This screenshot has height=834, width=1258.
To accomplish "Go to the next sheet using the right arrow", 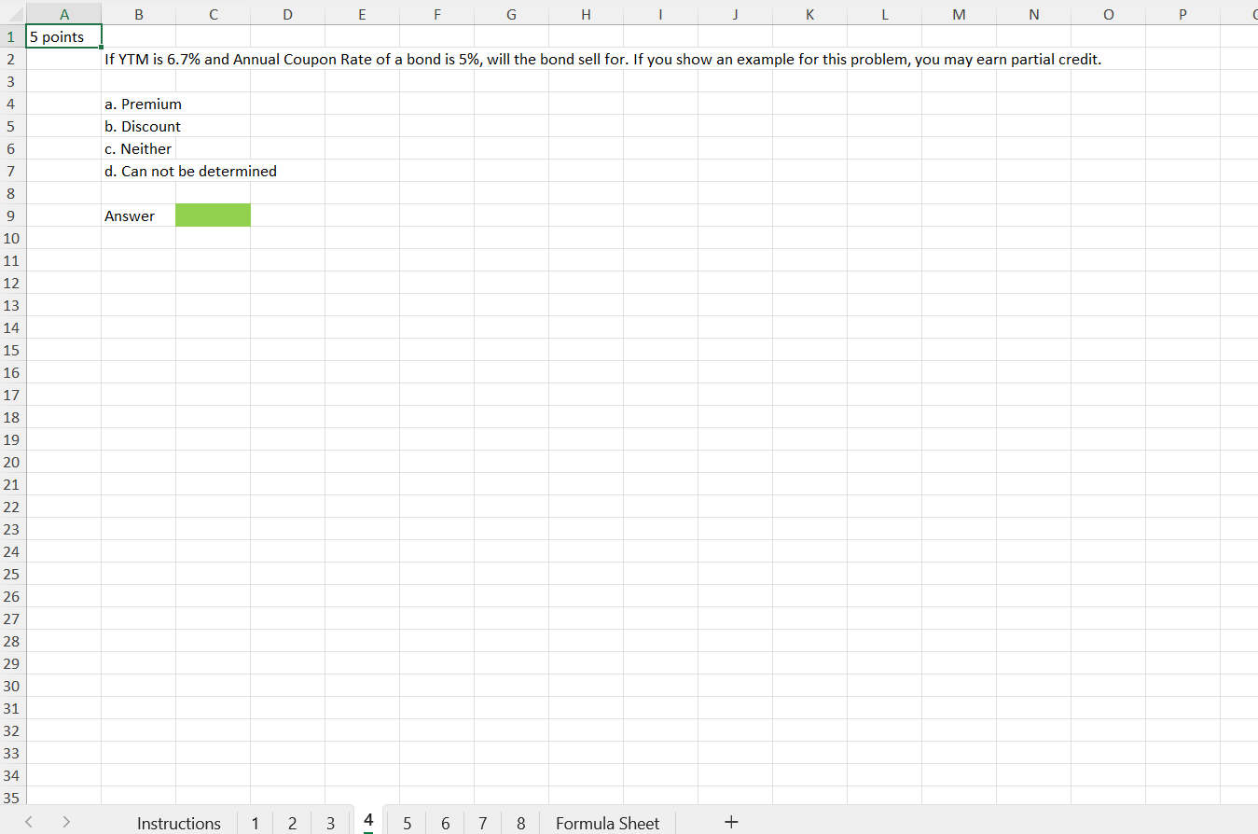I will pyautogui.click(x=66, y=822).
